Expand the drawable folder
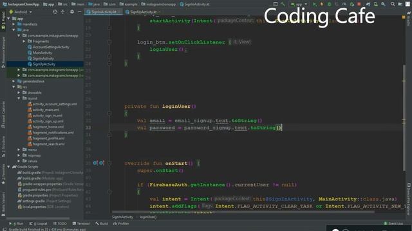Image resolution: width=412 pixels, height=231 pixels. (19, 92)
